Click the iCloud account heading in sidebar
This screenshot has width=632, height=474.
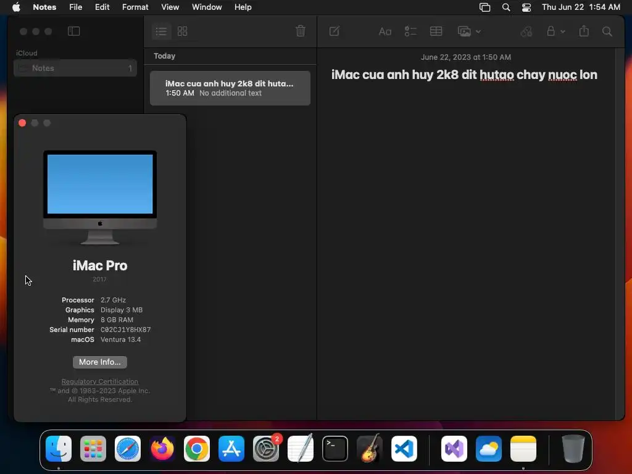[27, 53]
